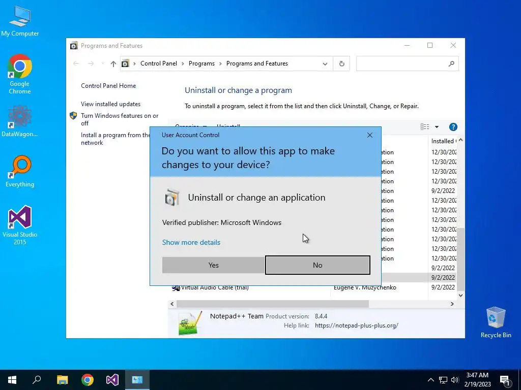The image size is (521, 390).
Task: Open View installed updates link
Action: click(x=110, y=104)
